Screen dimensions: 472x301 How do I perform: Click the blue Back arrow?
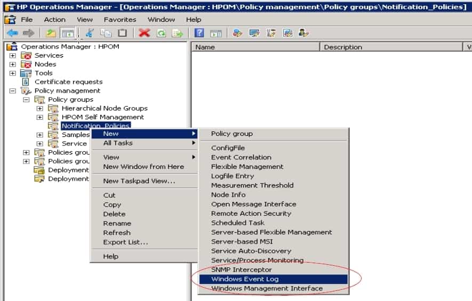pos(12,33)
